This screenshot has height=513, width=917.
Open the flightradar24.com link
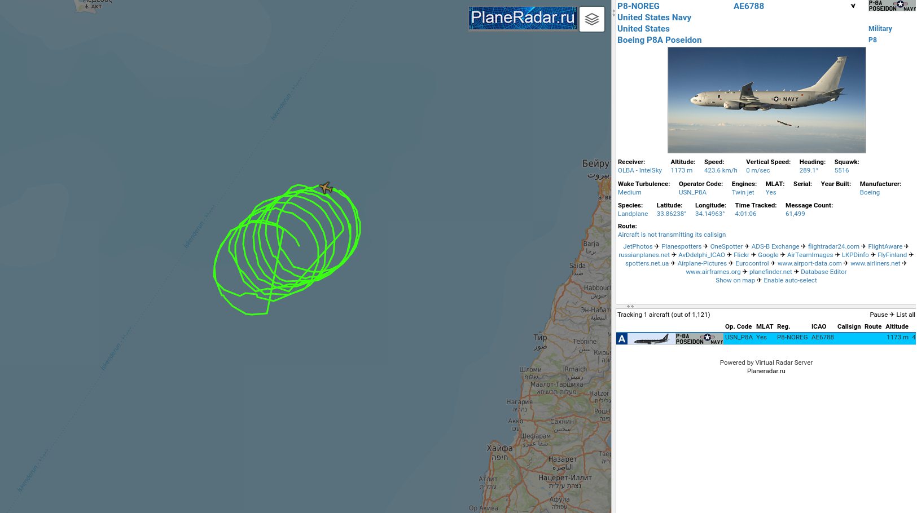click(x=833, y=246)
